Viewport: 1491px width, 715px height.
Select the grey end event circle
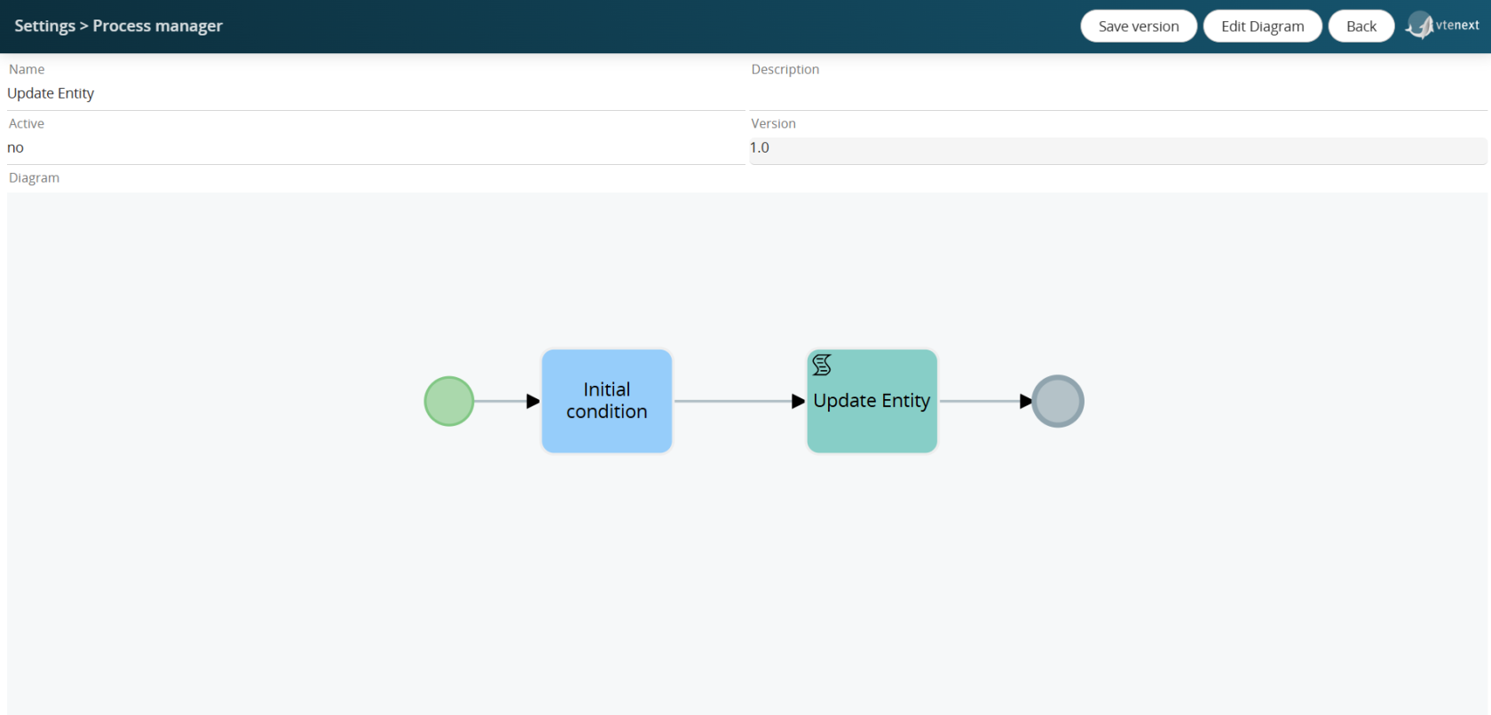tap(1058, 401)
